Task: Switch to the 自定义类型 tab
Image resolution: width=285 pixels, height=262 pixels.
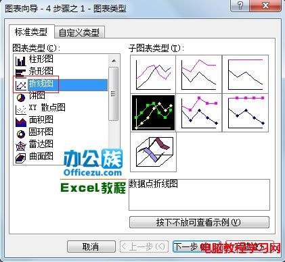Action: tap(79, 32)
